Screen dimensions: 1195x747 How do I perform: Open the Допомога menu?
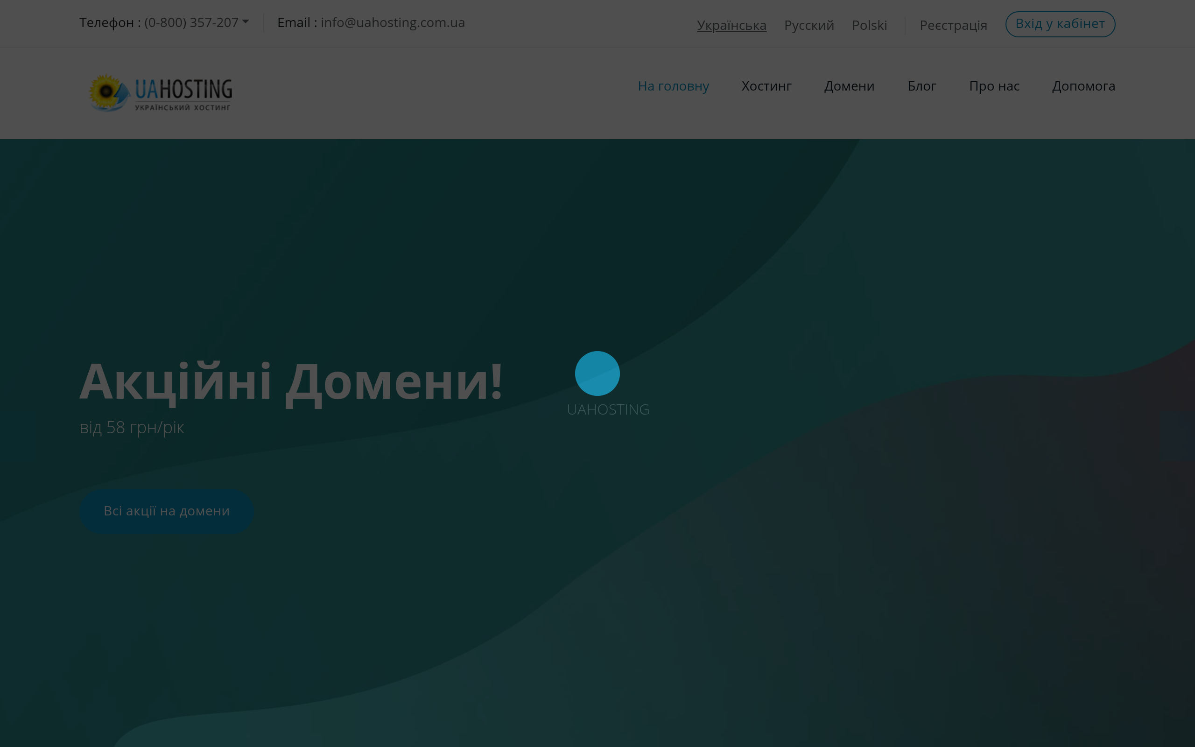point(1083,86)
